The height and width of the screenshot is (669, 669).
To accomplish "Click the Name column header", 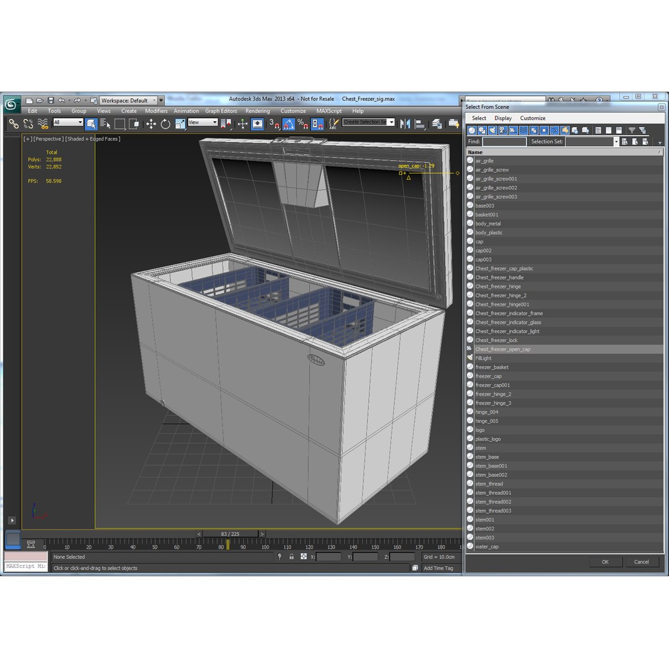I will [564, 152].
